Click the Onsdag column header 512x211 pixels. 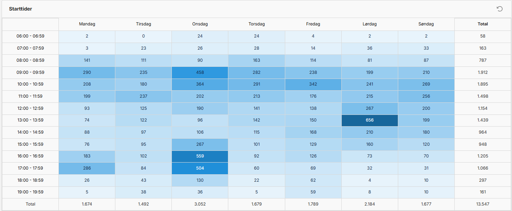[x=200, y=24]
